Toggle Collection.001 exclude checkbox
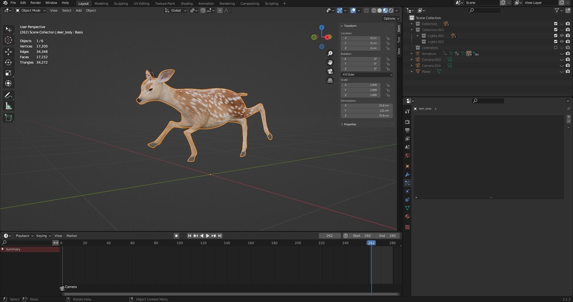This screenshot has height=302, width=573. (556, 30)
